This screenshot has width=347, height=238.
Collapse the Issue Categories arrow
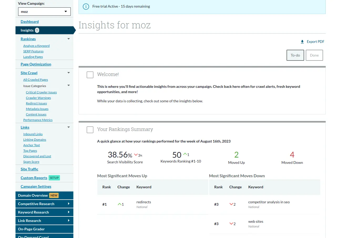coord(69,85)
